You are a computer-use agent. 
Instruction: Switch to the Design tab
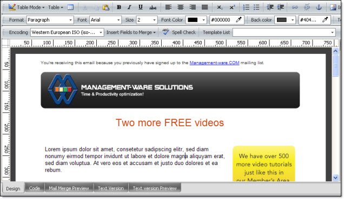(13, 188)
